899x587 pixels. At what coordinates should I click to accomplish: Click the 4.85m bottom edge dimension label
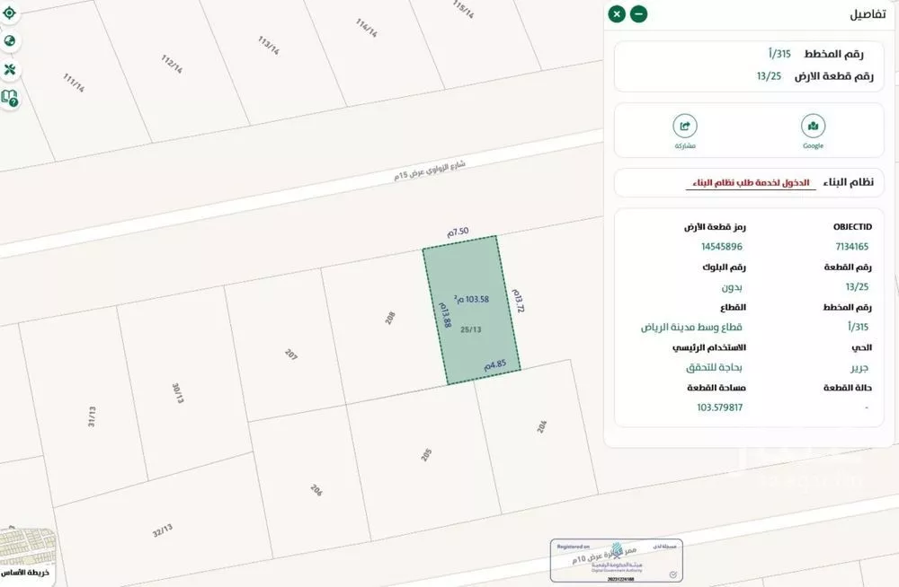point(494,364)
